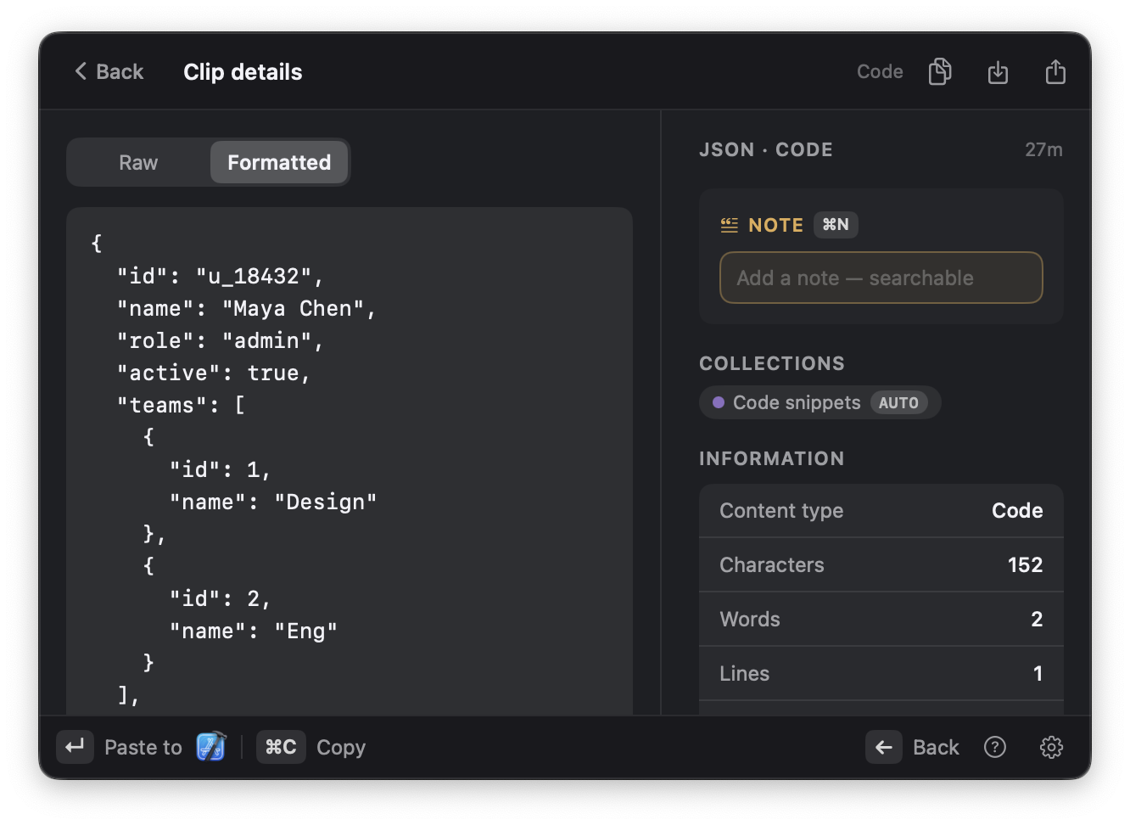Image resolution: width=1130 pixels, height=825 pixels.
Task: Click the "active": true line
Action: pos(214,373)
